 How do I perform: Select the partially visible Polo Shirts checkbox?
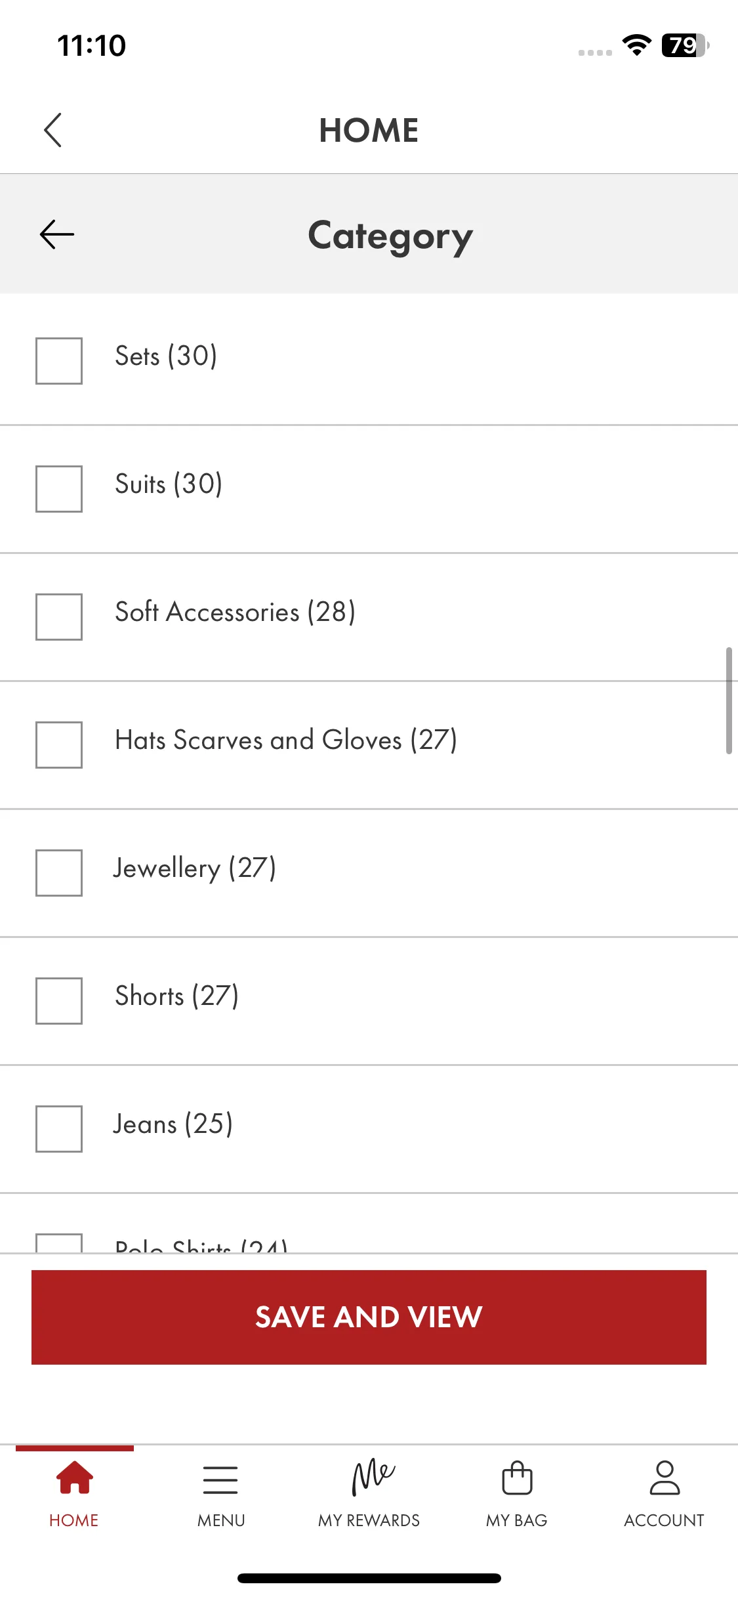coord(59,1243)
